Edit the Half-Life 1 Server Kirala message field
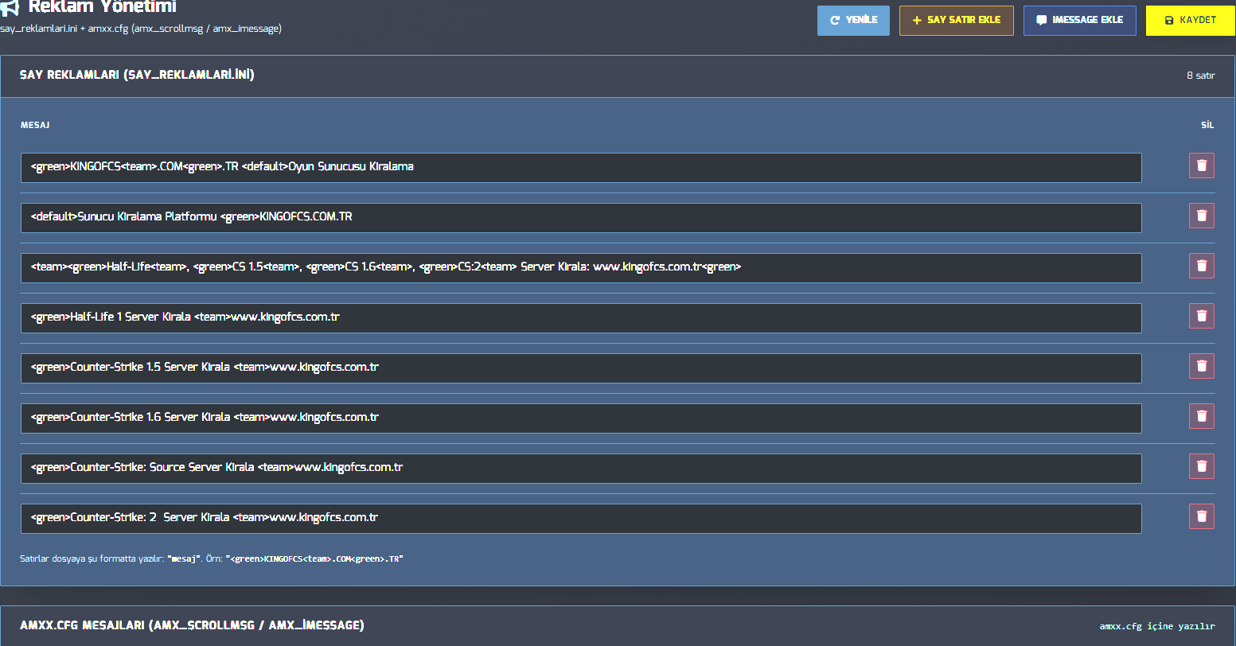The image size is (1236, 646). pyautogui.click(x=581, y=317)
